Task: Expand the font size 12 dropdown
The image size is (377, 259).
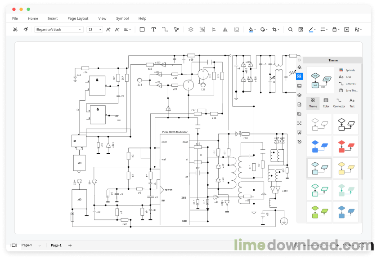Action: [95, 30]
